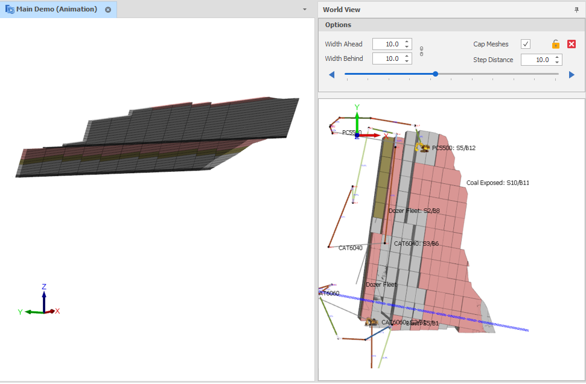
Task: Increase Step Distance with up spinner
Action: (x=557, y=57)
